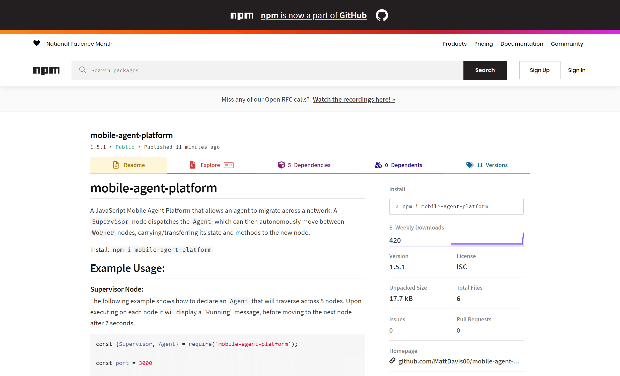Click the 'Worker' inline code in description
This screenshot has width=620, height=376.
point(103,233)
